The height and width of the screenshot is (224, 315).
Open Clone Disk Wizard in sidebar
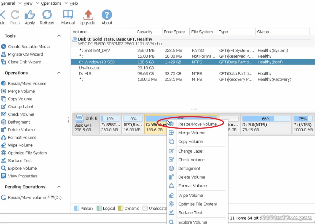tap(25, 62)
